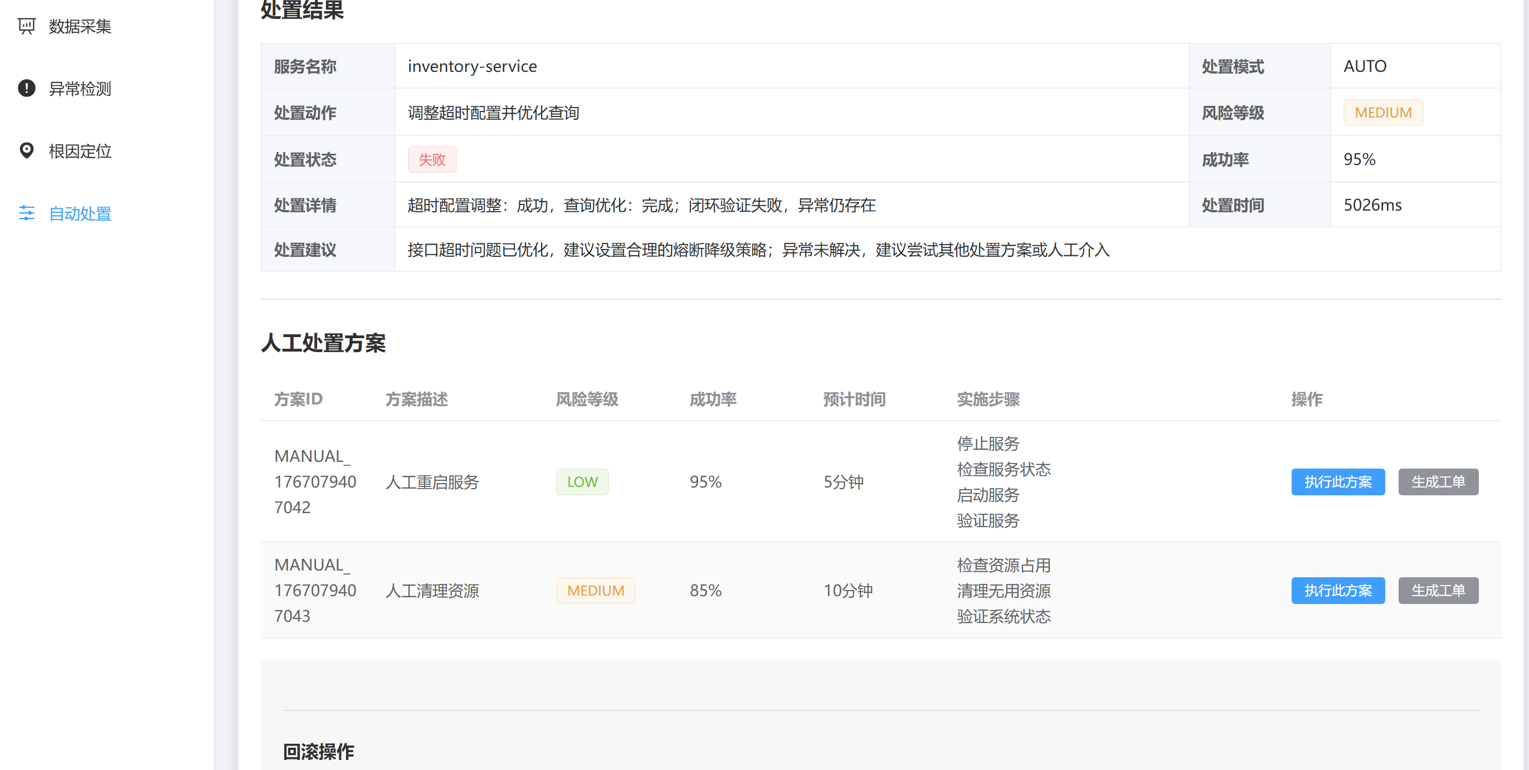
Task: Open the 数据采集 navigation entry
Action: click(79, 27)
